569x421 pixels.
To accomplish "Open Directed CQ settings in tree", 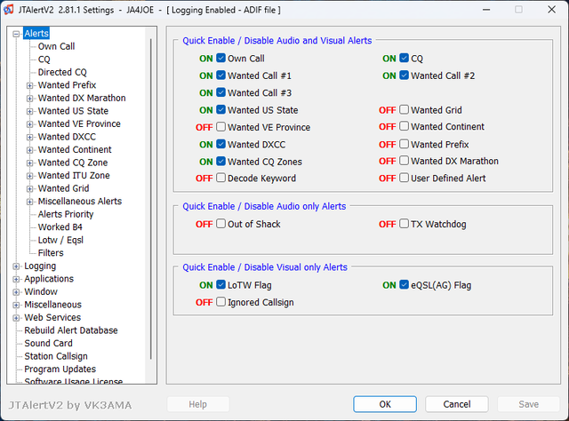I will (62, 72).
